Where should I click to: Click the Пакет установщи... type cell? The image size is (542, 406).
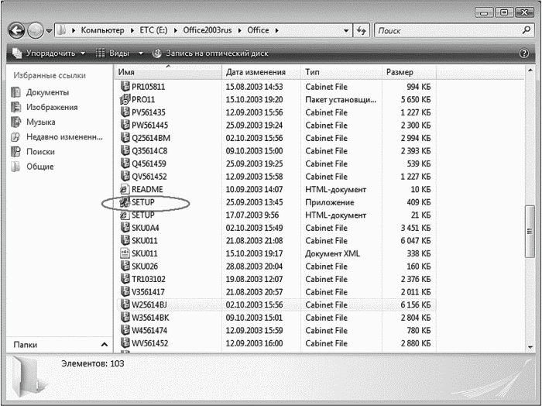341,100
